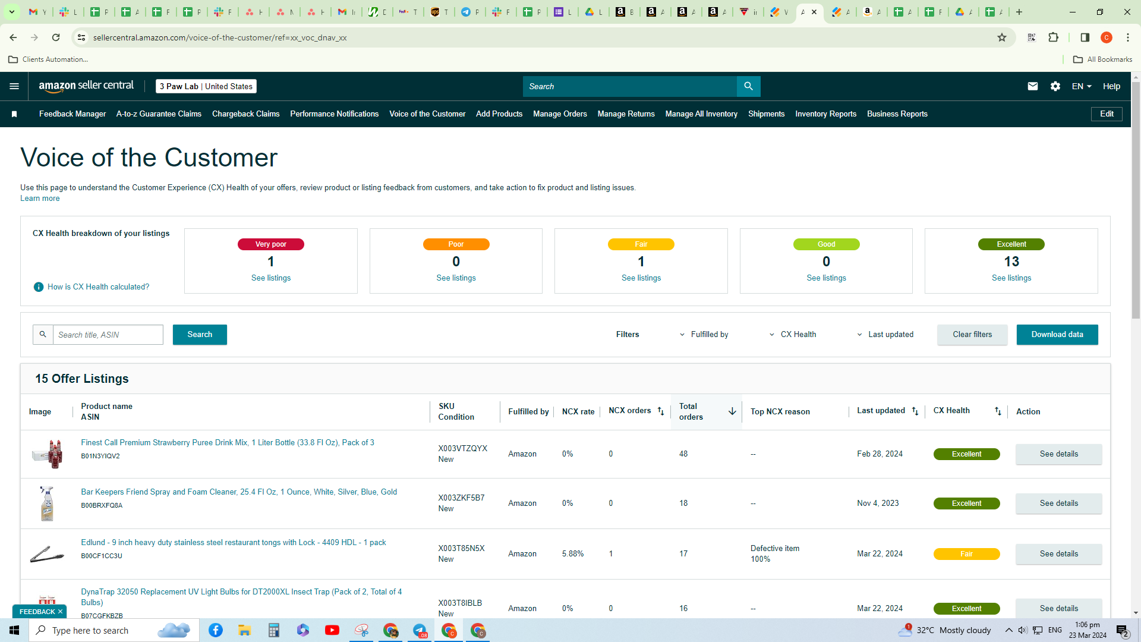Open See listings under Excellent

[x=1011, y=278]
